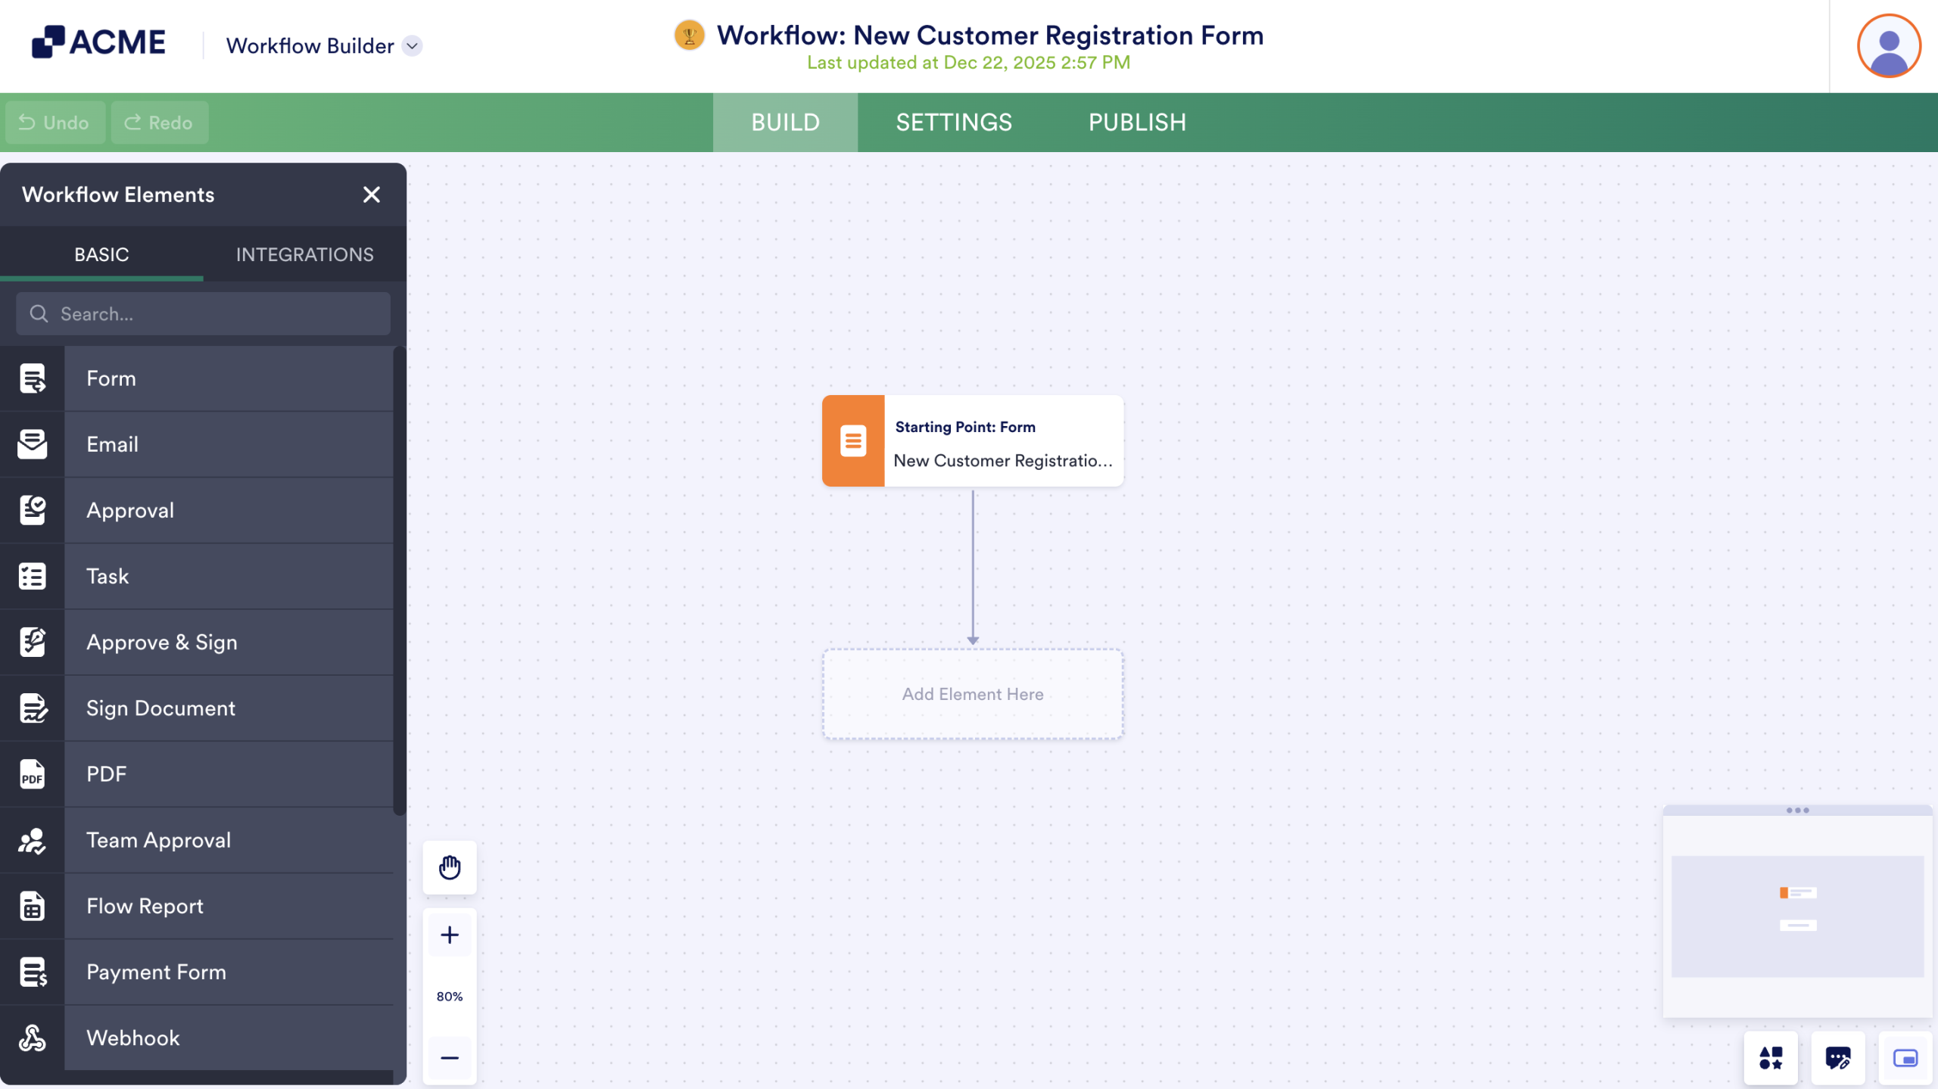
Task: Click the Add Element Here placeholder
Action: pyautogui.click(x=972, y=694)
